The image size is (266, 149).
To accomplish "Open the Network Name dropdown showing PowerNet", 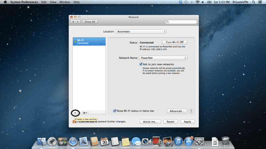I will tap(163, 58).
